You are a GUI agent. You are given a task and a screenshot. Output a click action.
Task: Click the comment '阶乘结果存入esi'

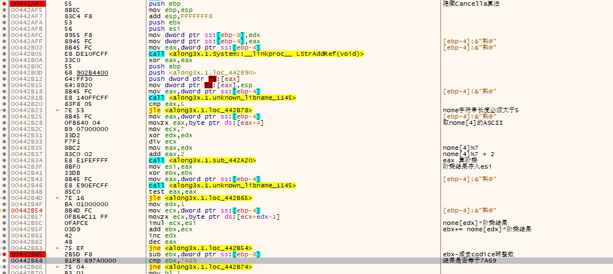pyautogui.click(x=467, y=166)
